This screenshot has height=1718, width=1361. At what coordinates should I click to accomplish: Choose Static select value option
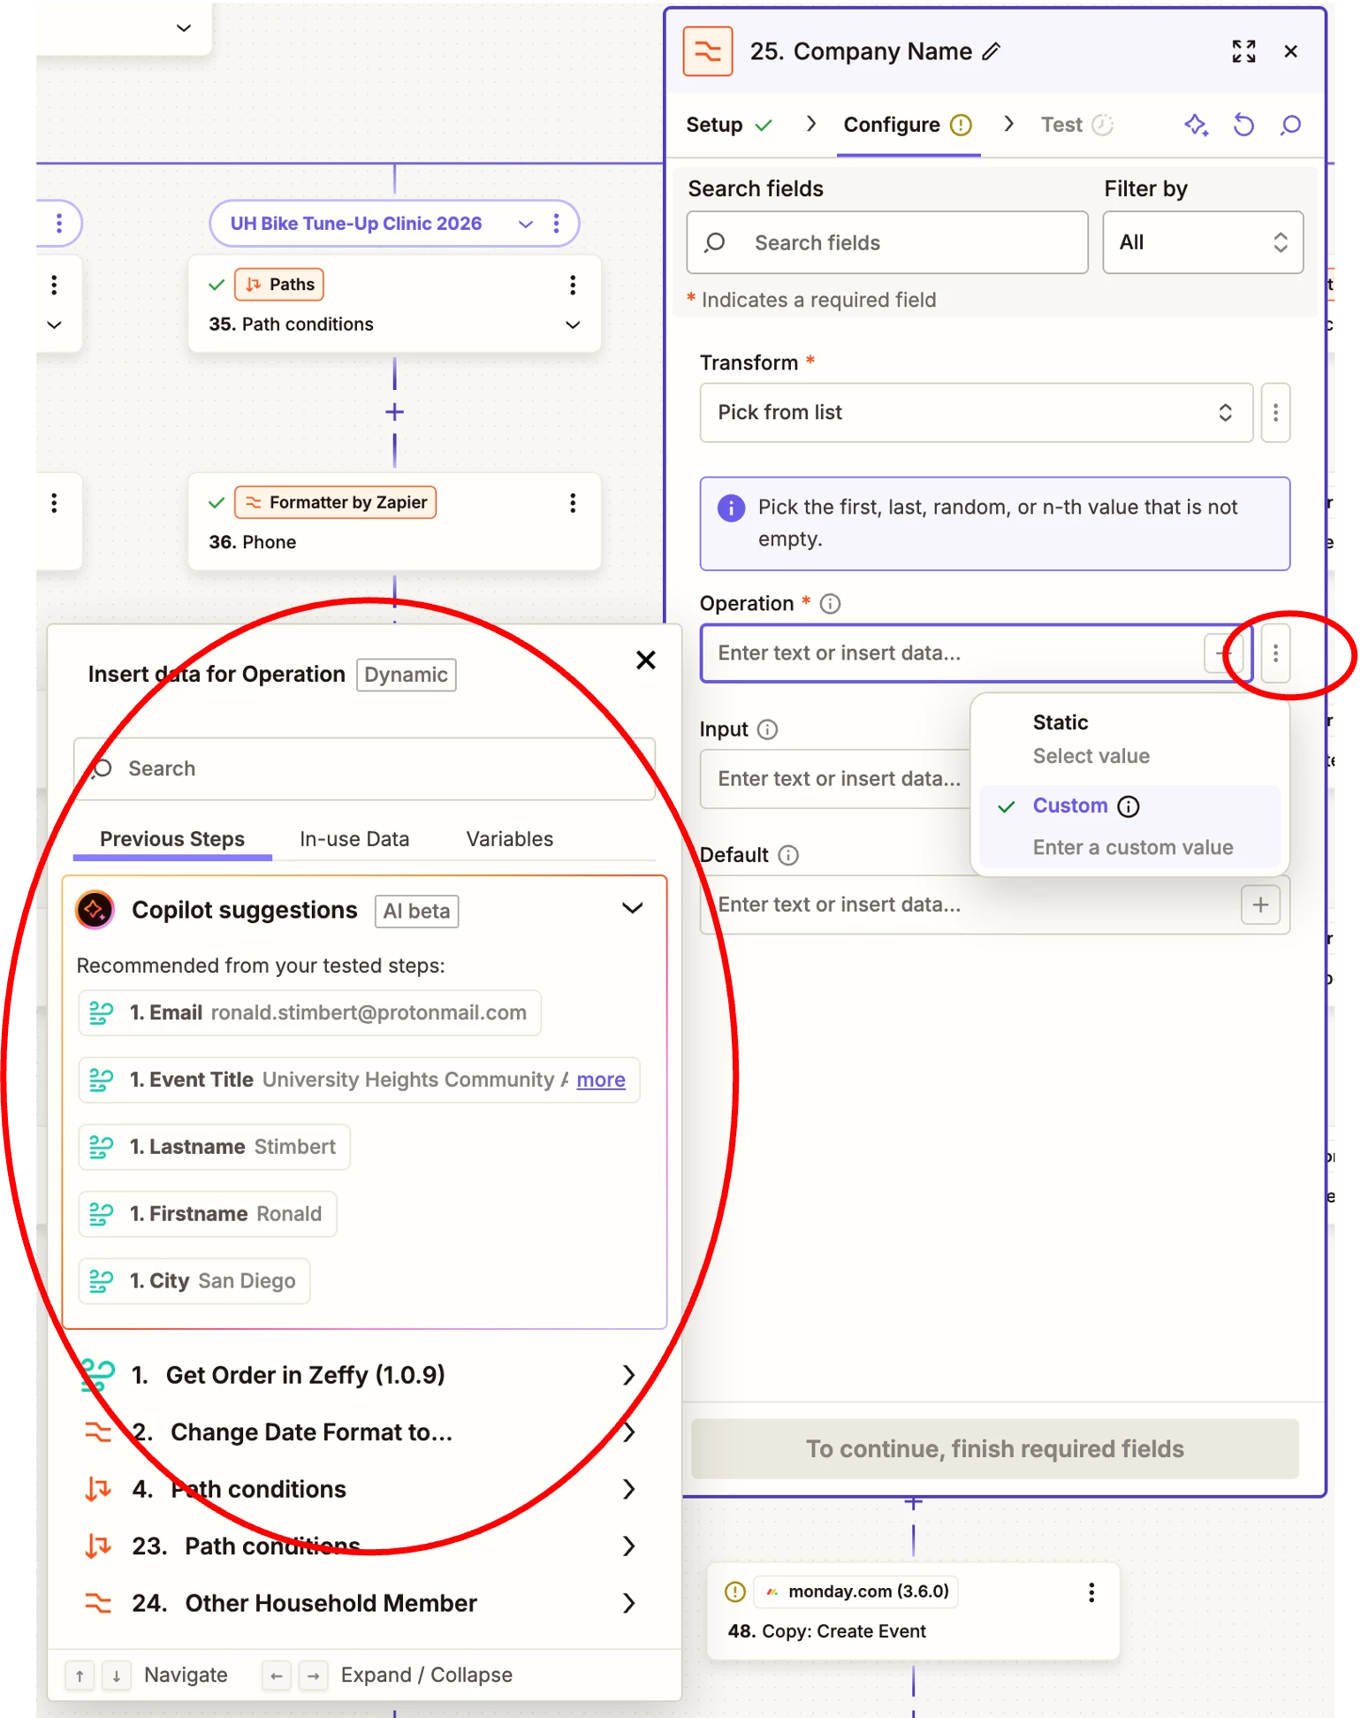coord(1129,738)
